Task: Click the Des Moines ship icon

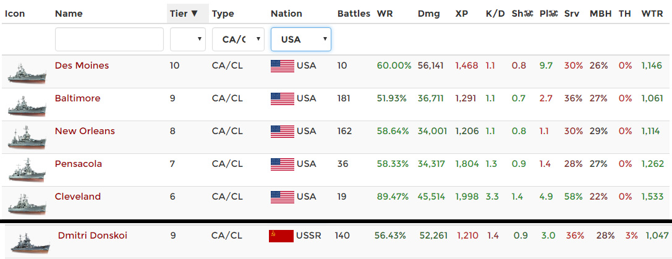Action: click(x=27, y=72)
